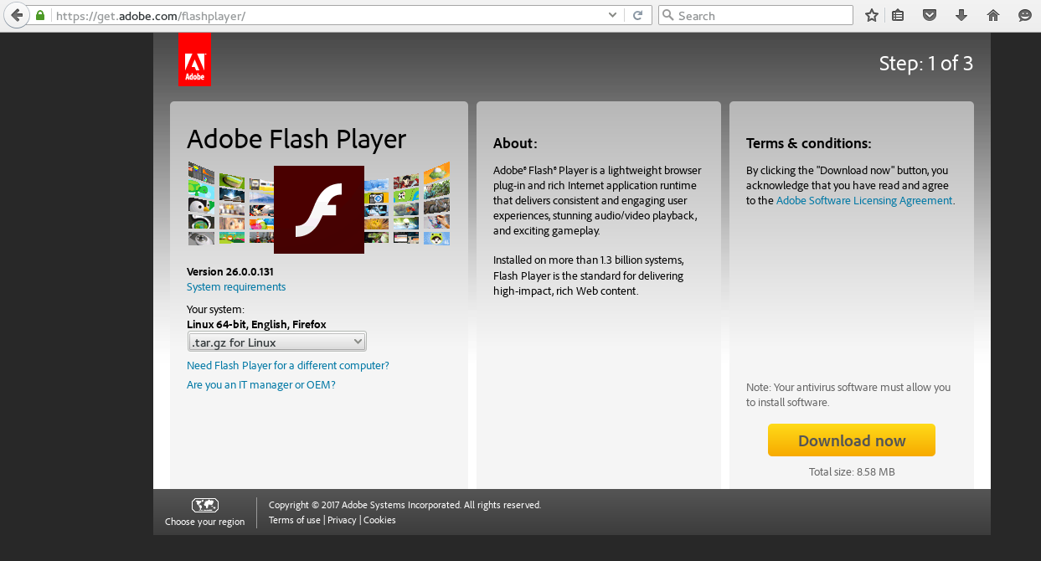Click the Adobe copyright notice text

click(405, 505)
